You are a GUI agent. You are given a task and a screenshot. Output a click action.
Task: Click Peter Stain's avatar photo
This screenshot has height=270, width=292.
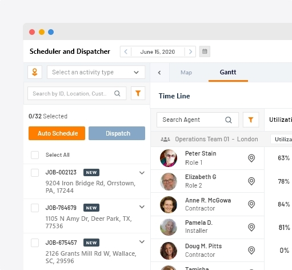(169, 158)
